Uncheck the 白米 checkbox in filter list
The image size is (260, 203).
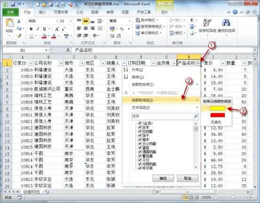pyautogui.click(x=140, y=127)
